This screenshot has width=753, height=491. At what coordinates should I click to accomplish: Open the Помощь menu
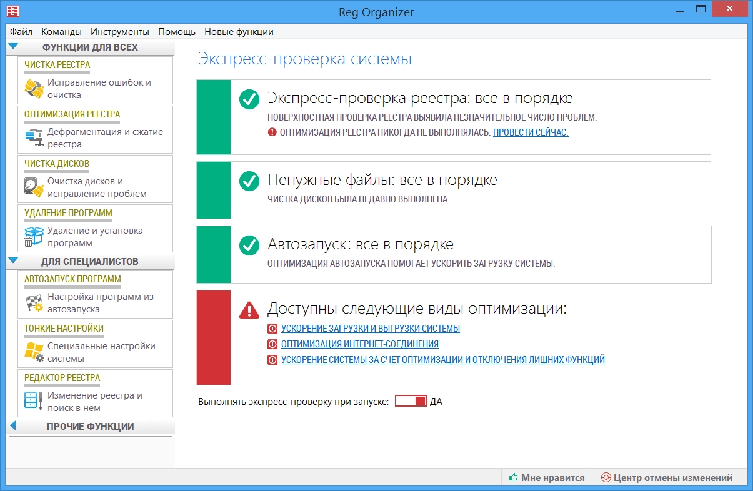177,32
